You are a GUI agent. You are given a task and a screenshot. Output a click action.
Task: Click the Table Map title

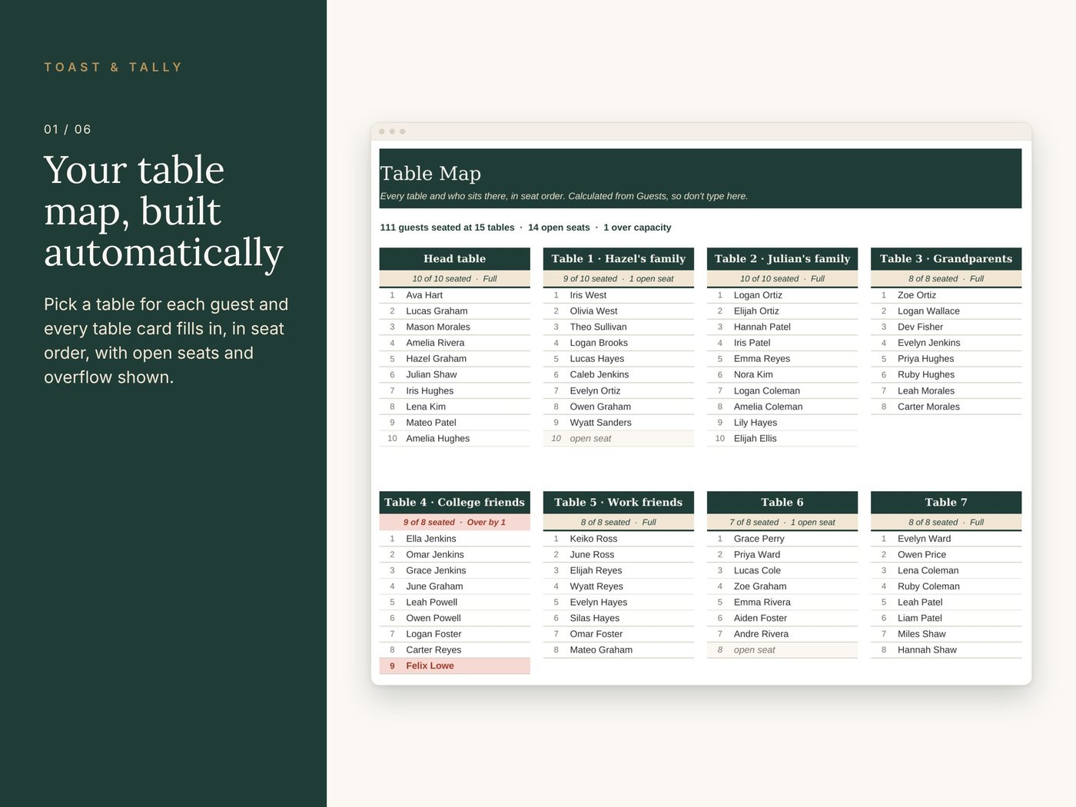coord(430,174)
